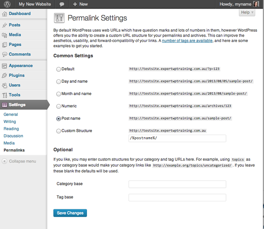The image size is (264, 229).
Task: Click the Save Changes button
Action: click(70, 213)
